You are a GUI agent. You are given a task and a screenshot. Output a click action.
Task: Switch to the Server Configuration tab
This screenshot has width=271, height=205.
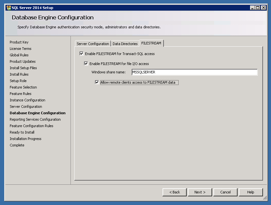tap(93, 44)
